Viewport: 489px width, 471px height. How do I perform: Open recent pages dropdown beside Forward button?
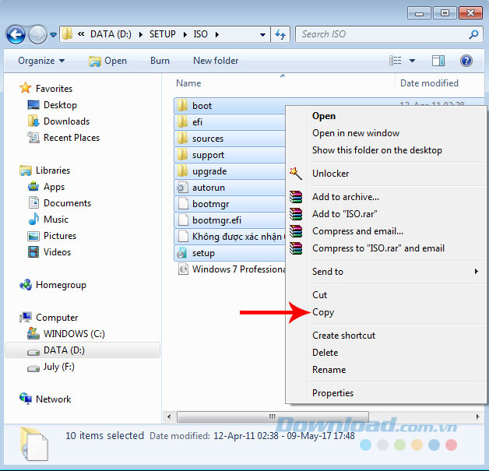tap(53, 34)
